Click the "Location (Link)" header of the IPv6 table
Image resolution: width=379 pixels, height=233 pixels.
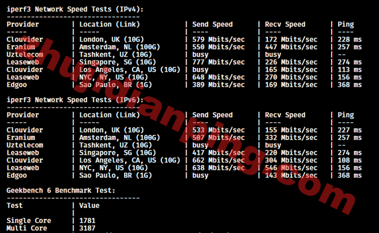tap(109, 115)
